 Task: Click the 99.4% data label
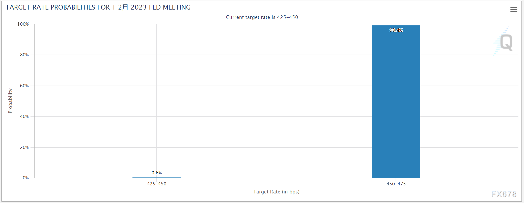coord(396,30)
